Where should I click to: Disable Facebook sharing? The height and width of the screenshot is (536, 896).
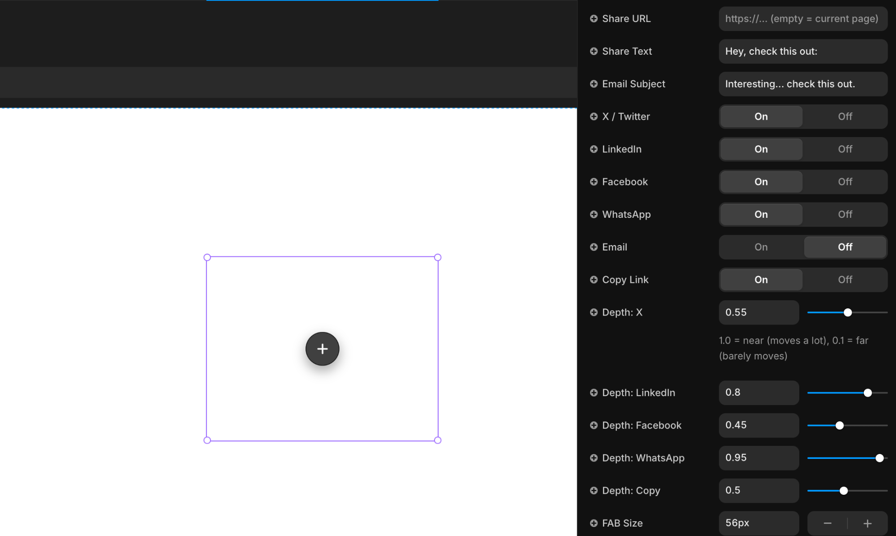844,182
